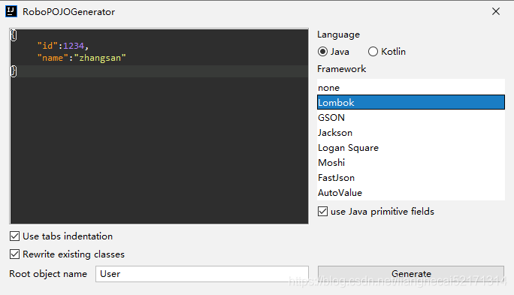The height and width of the screenshot is (295, 514).
Task: Toggle use Java primitive fields checkbox
Action: 323,212
